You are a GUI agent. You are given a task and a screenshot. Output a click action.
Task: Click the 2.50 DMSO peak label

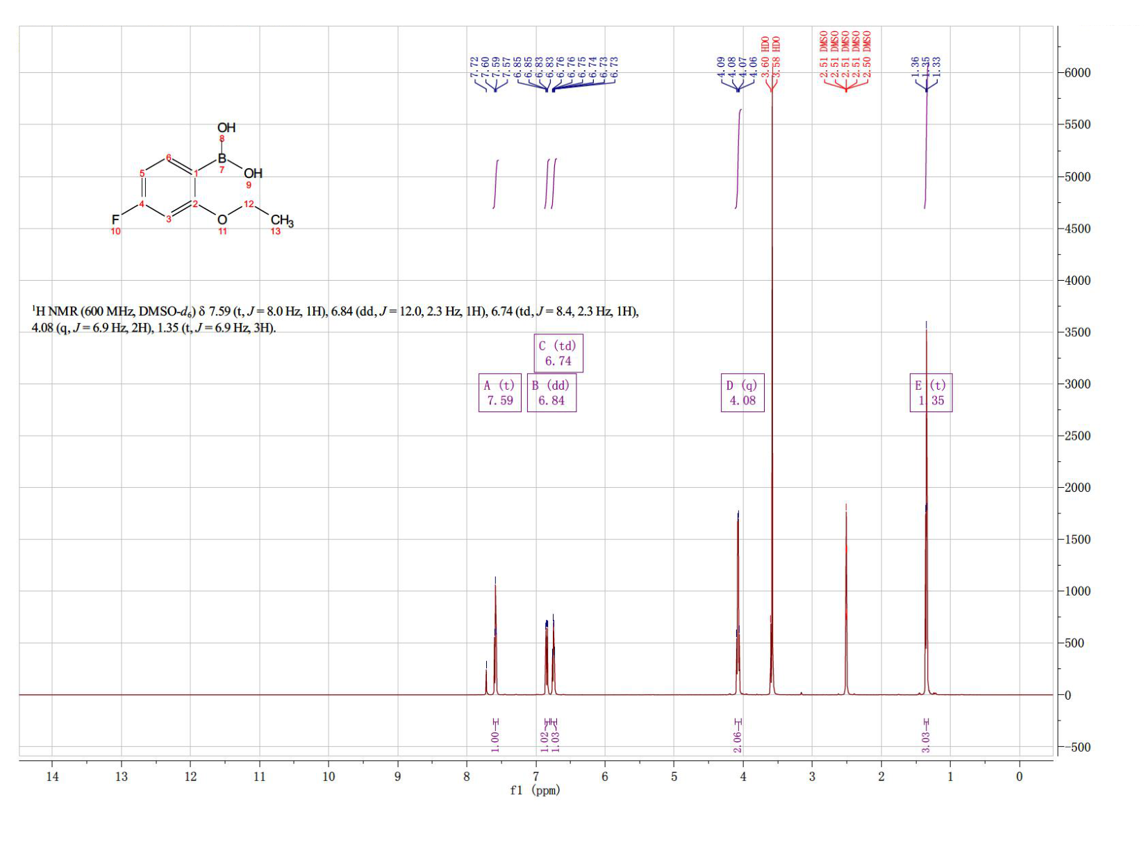867,54
